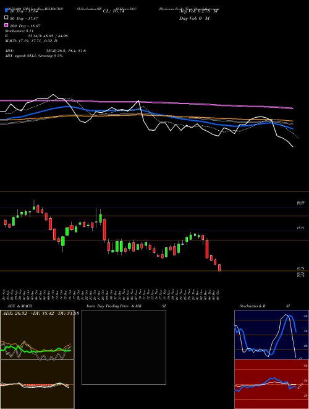Click the white 50 Day legend swatch
Image resolution: width=309 pixels, height=409 pixels.
(x=6, y=18)
